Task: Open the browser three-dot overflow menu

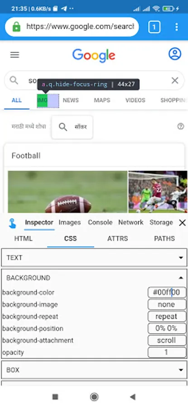Action: pos(177,27)
